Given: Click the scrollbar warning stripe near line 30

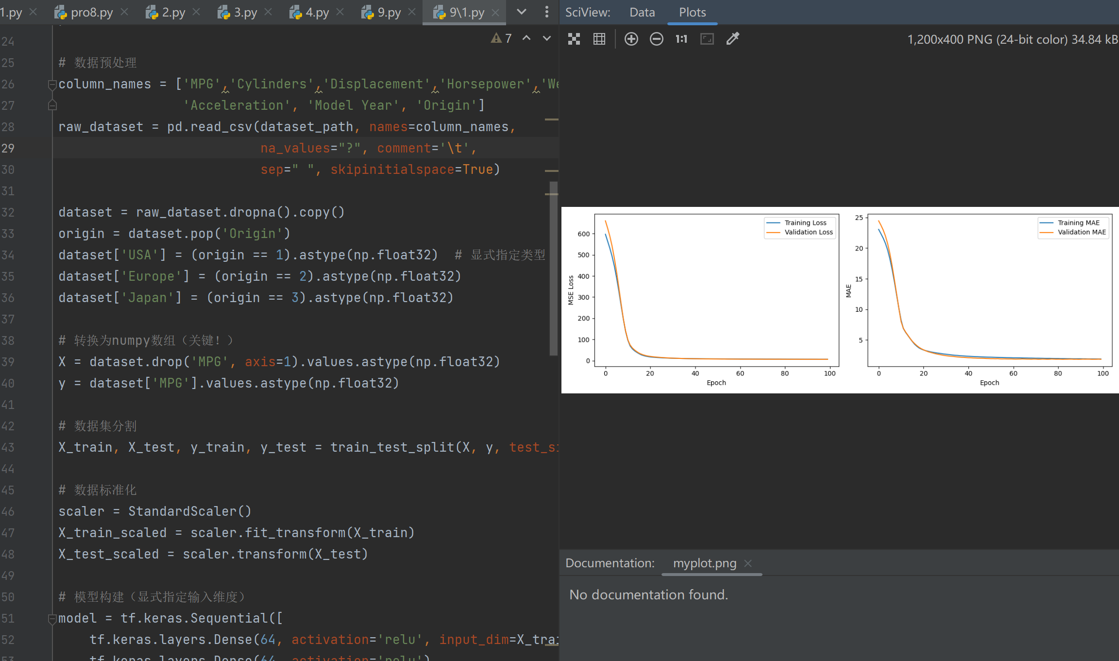Looking at the screenshot, I should (551, 171).
